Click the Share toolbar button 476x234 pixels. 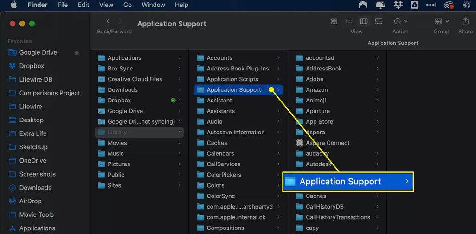pyautogui.click(x=465, y=21)
